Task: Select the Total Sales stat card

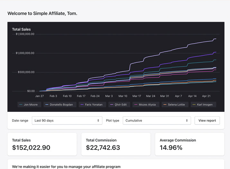Action: coord(42,144)
